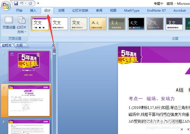Screen dimensions: 190x134
Task: Undo the last action
Action: 22,3
